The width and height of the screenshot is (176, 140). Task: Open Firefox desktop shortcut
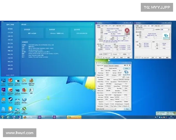pos(24,90)
